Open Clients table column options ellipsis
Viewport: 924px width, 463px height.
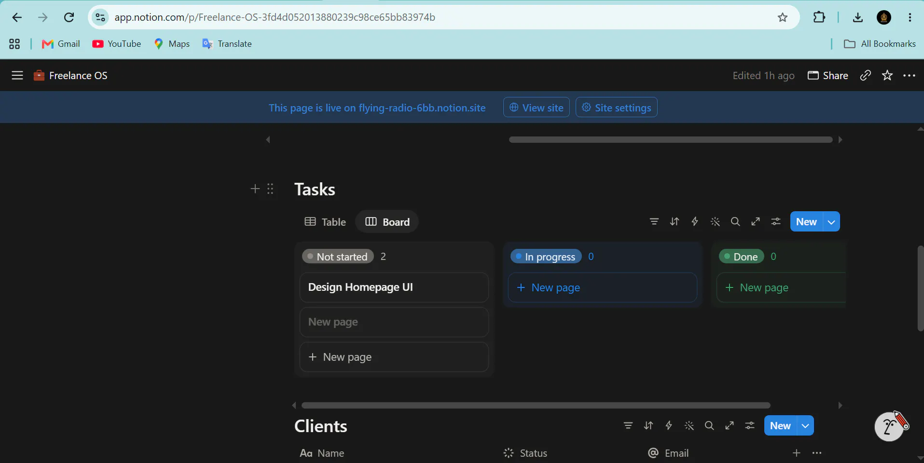click(817, 453)
